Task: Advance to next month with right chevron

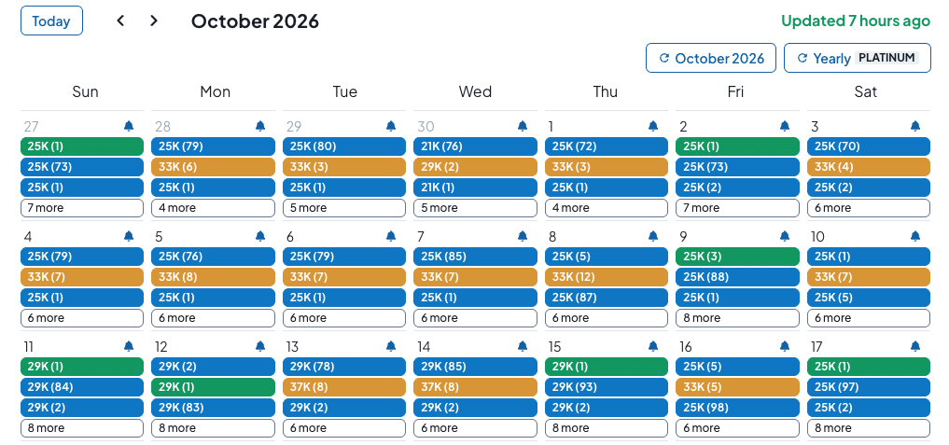Action: [x=154, y=21]
